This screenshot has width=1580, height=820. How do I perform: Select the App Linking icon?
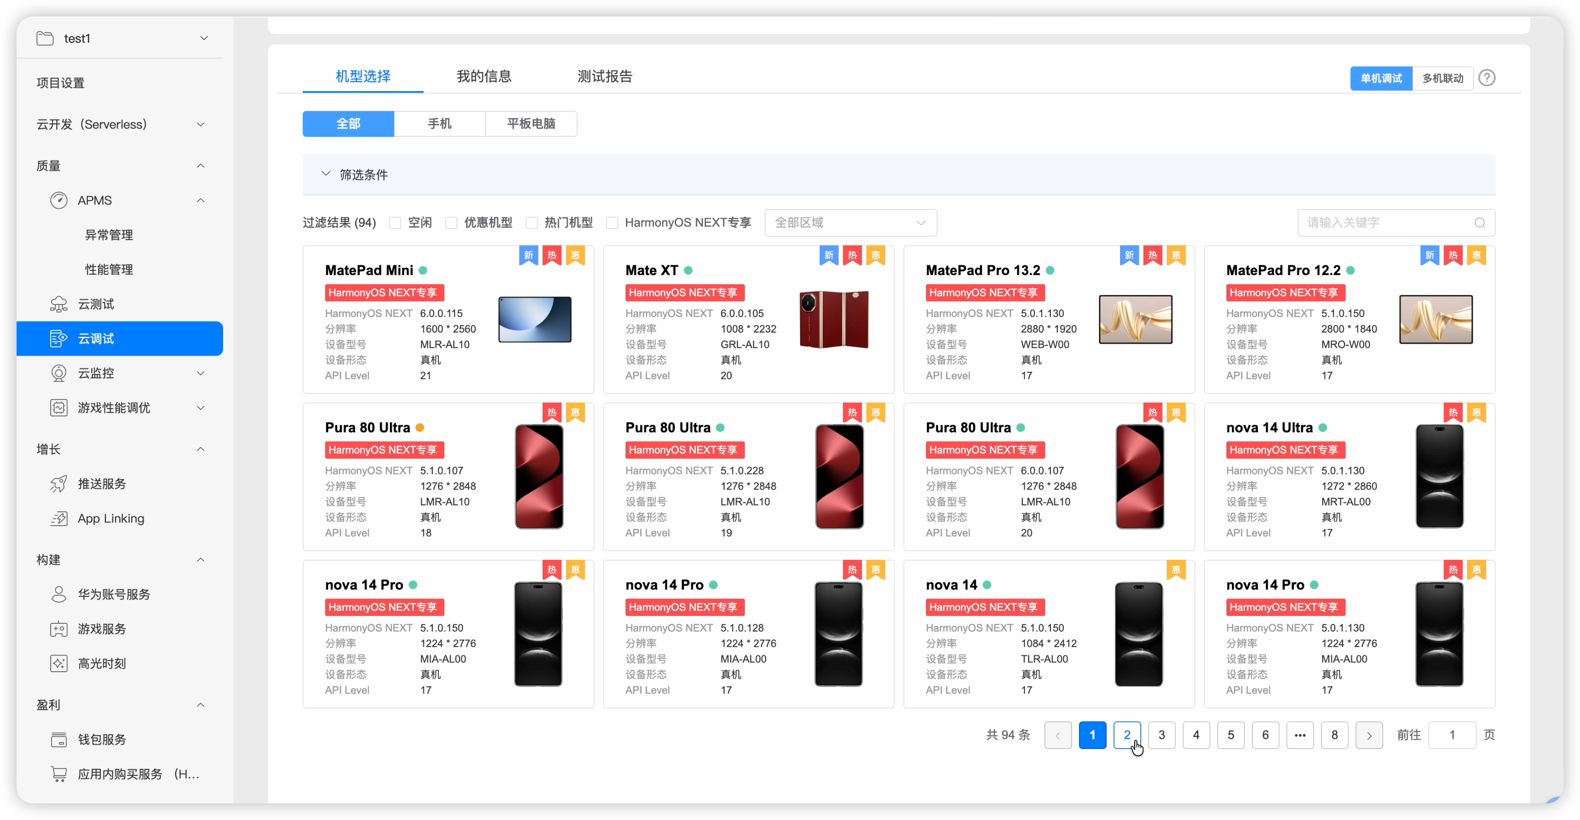pos(59,518)
